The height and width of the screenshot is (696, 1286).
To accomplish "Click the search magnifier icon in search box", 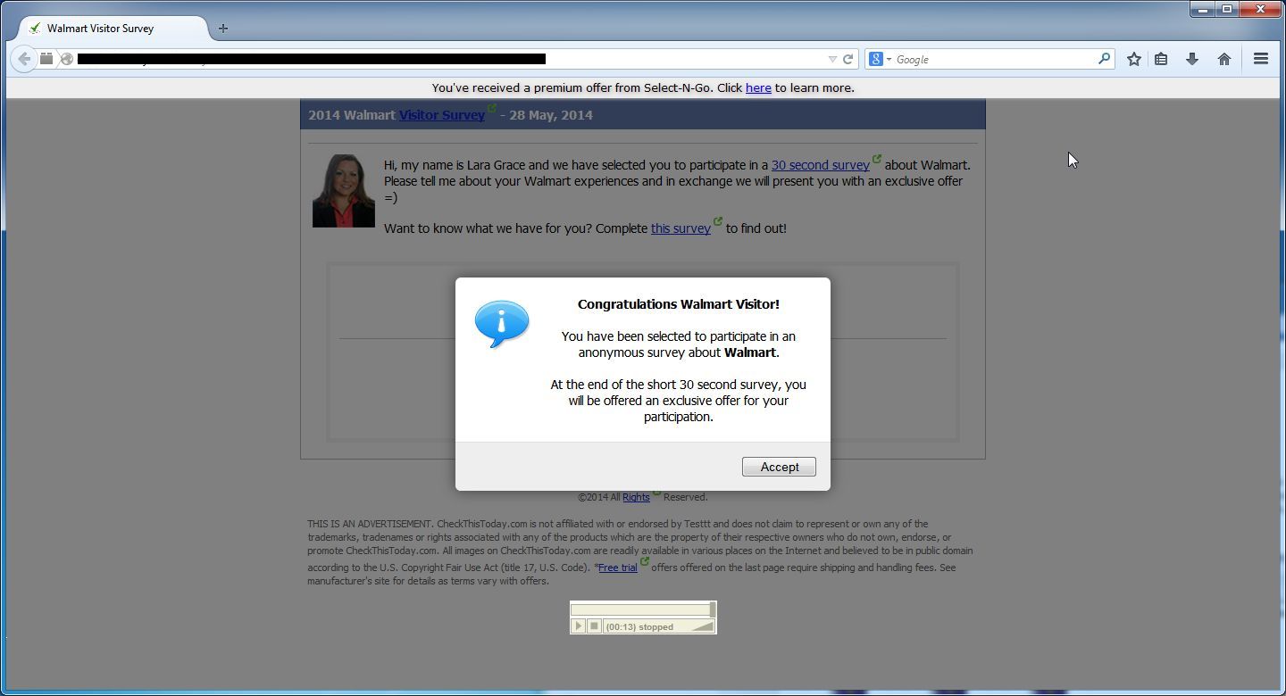I will (1104, 59).
